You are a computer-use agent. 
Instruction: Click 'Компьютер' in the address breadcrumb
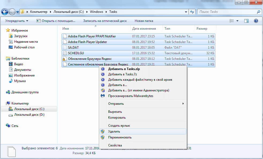pyautogui.click(x=39, y=12)
